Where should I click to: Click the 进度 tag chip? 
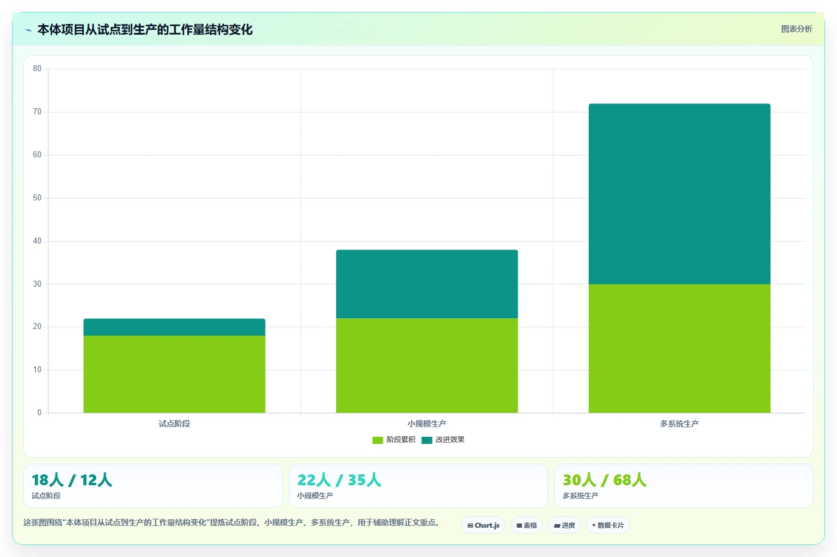pyautogui.click(x=564, y=525)
